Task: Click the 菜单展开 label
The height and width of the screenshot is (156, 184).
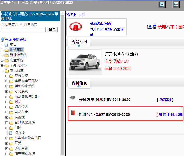Action: point(11,24)
